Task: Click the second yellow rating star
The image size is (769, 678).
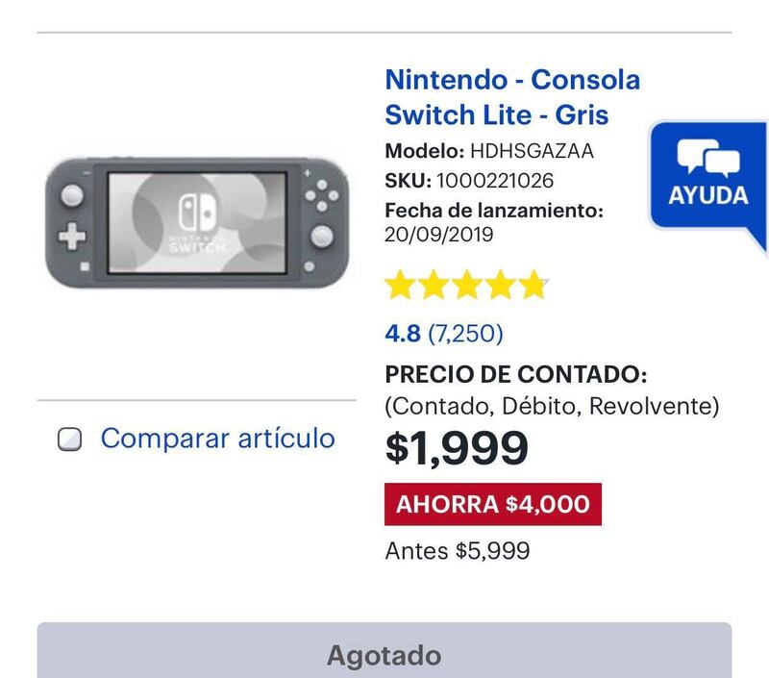Action: pyautogui.click(x=434, y=285)
